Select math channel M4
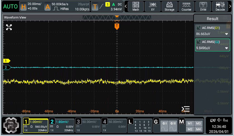The height and width of the screenshot is (136, 234). [198, 129]
